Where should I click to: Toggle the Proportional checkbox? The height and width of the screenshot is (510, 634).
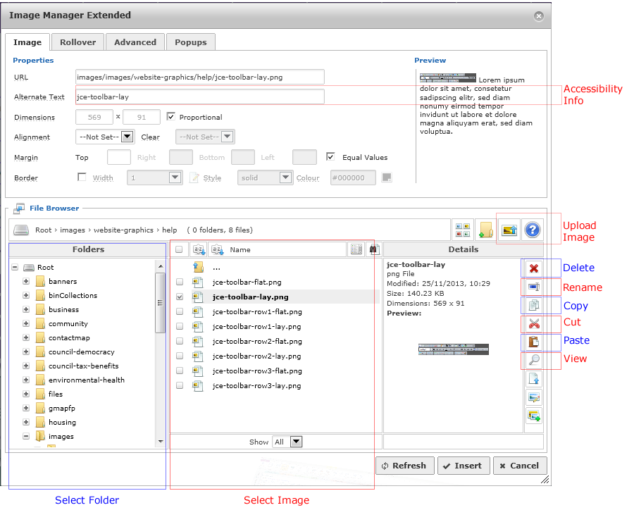(x=171, y=116)
